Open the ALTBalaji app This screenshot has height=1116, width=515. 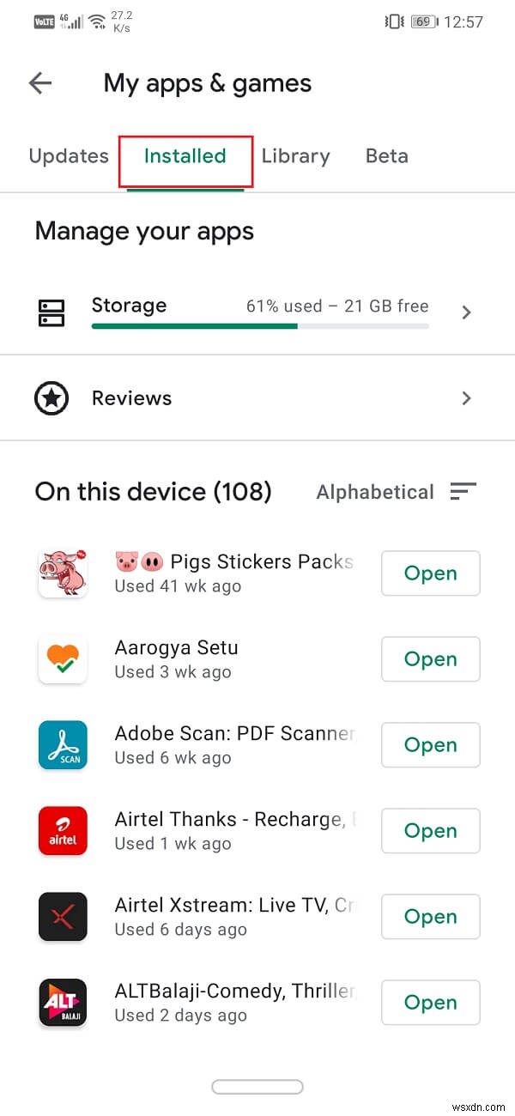tap(430, 1003)
